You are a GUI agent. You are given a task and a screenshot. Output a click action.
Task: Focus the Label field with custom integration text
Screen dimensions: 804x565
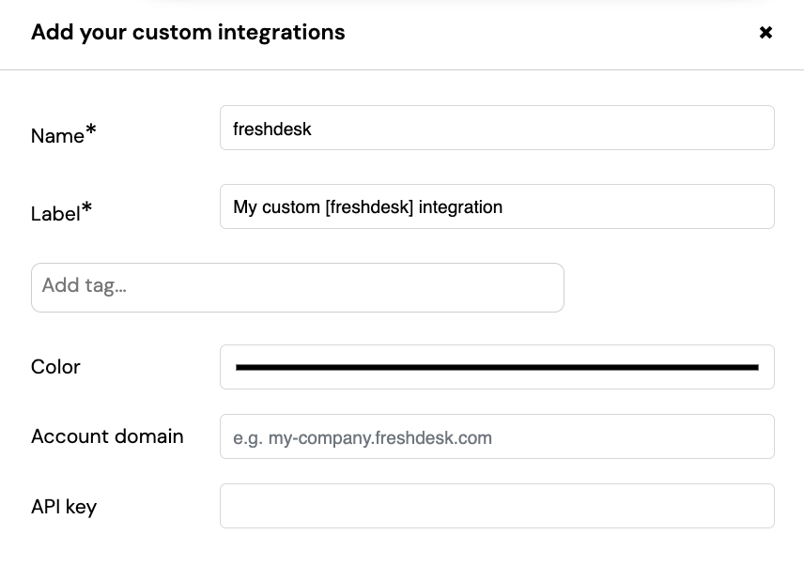pyautogui.click(x=497, y=206)
